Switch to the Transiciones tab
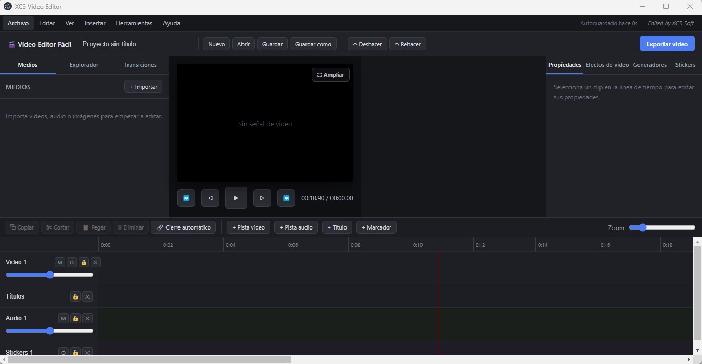The image size is (702, 364). pyautogui.click(x=141, y=65)
